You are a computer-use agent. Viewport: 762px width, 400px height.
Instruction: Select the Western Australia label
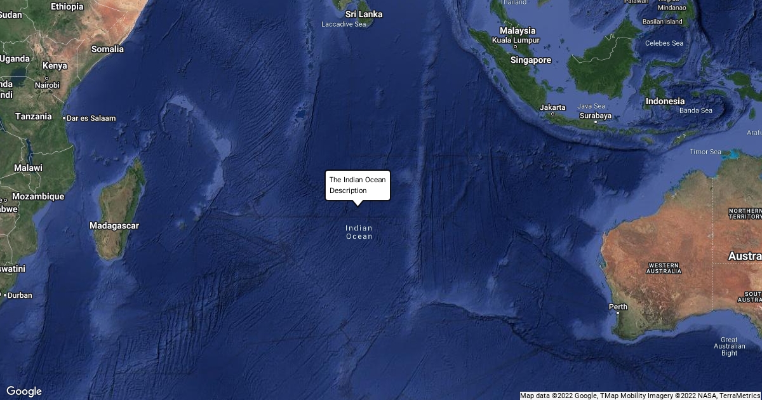[664, 267]
